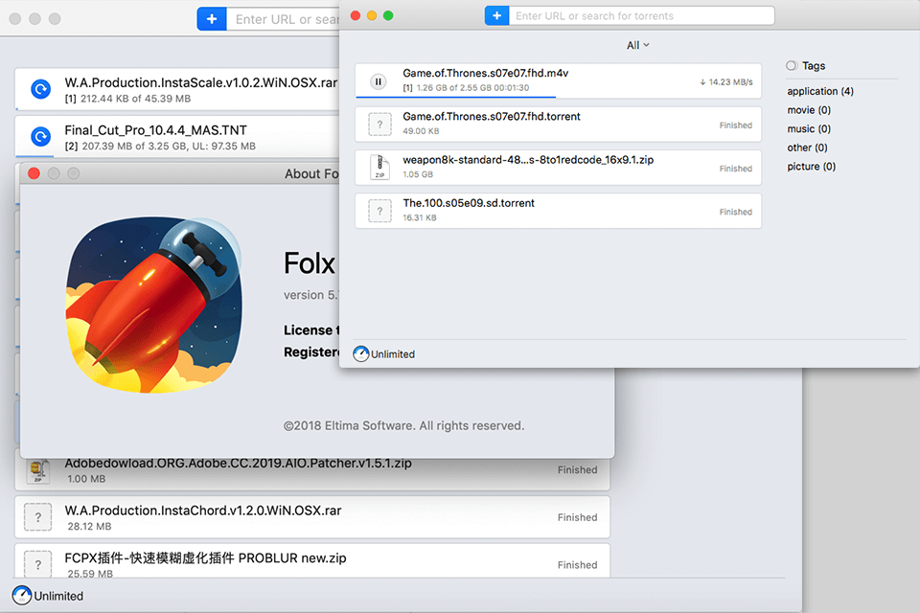920x613 pixels.
Task: Click the archive icon of Adobe.CC.2019.AIO.Patcher zip
Action: click(x=38, y=470)
